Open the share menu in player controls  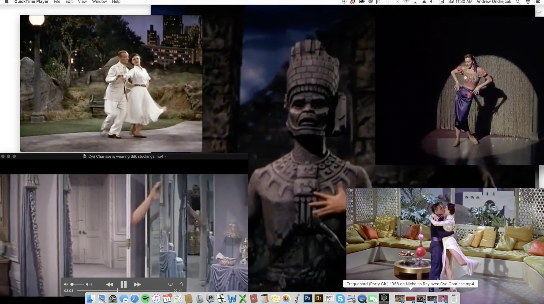[x=181, y=284]
